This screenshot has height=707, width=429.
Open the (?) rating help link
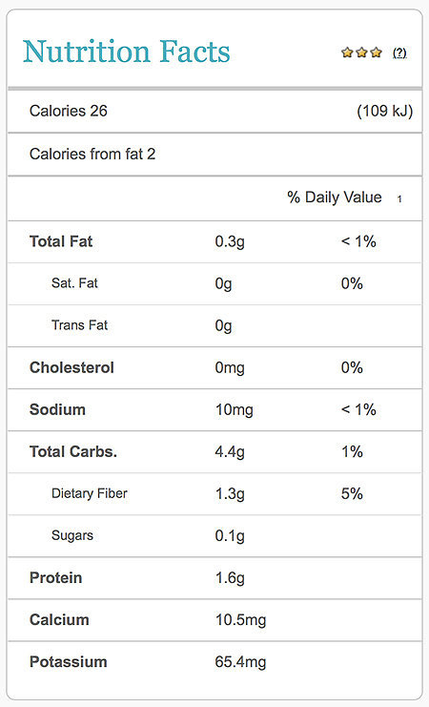(x=399, y=53)
